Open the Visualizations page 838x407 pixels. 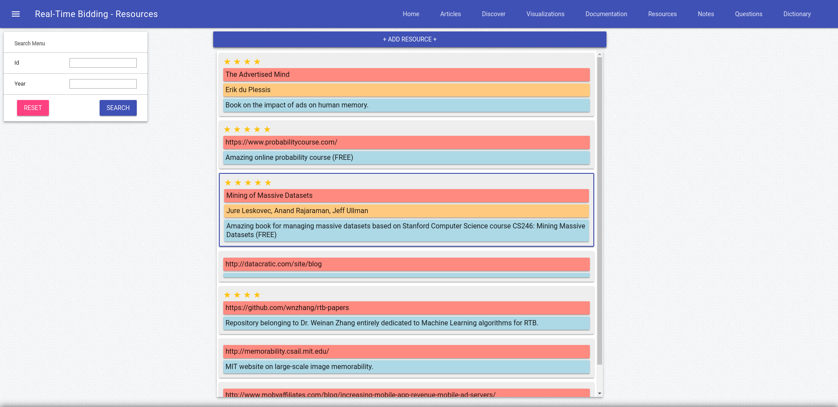coord(545,14)
